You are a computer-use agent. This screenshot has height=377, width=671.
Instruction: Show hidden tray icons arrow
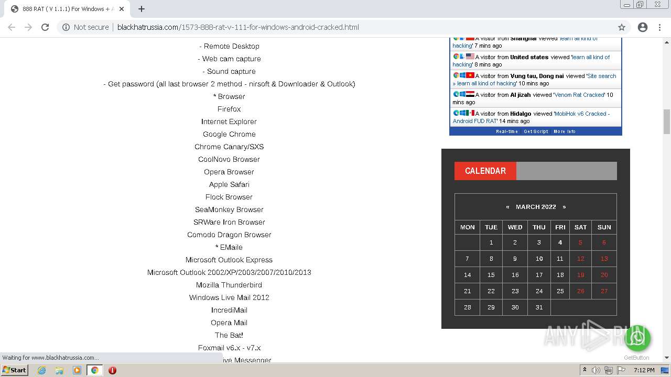click(x=585, y=370)
